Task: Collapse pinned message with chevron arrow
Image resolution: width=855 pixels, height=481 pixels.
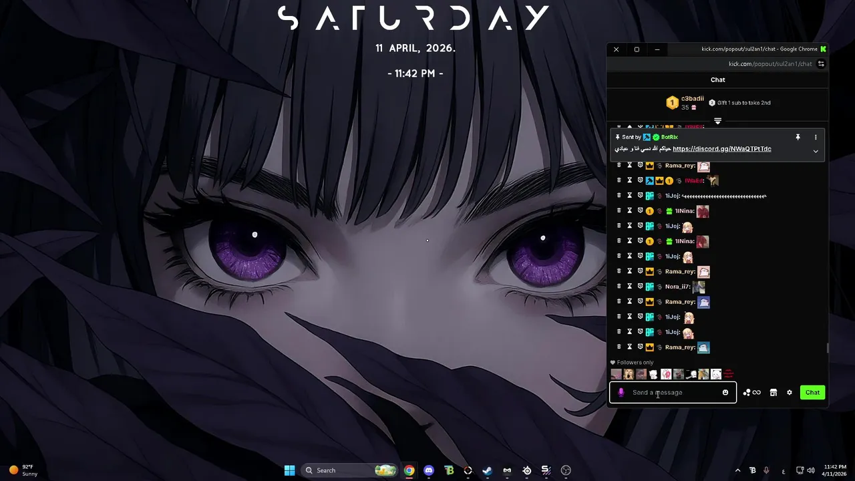Action: click(816, 152)
